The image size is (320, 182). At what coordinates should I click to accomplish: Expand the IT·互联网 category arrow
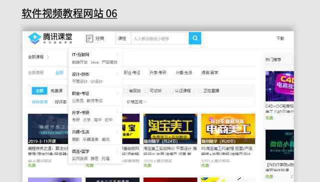pyautogui.click(x=117, y=54)
